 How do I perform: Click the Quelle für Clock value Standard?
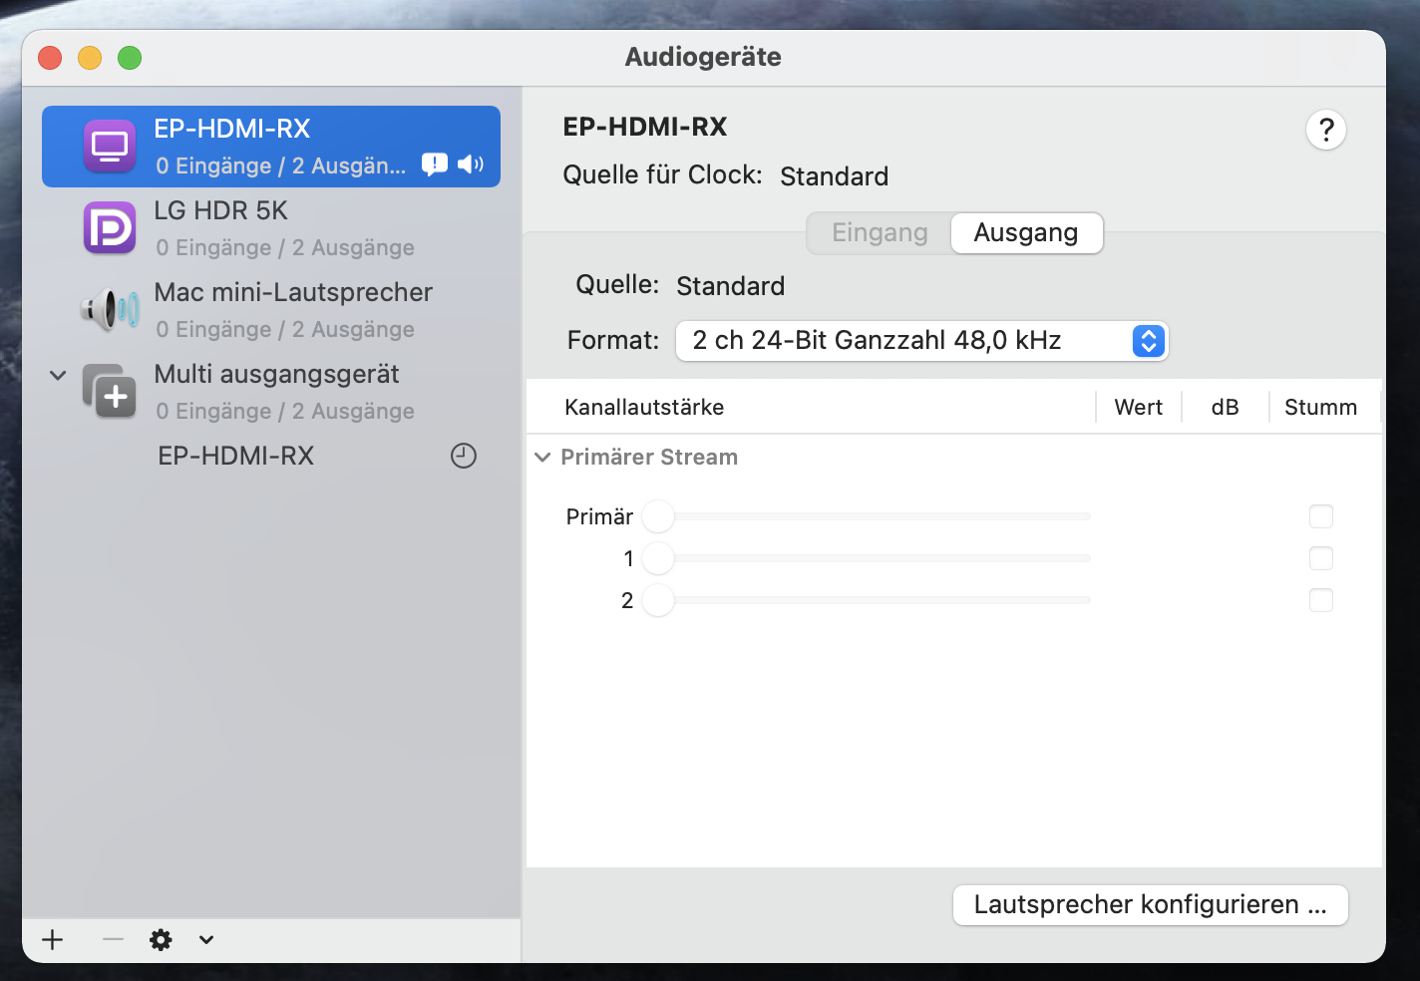point(835,176)
